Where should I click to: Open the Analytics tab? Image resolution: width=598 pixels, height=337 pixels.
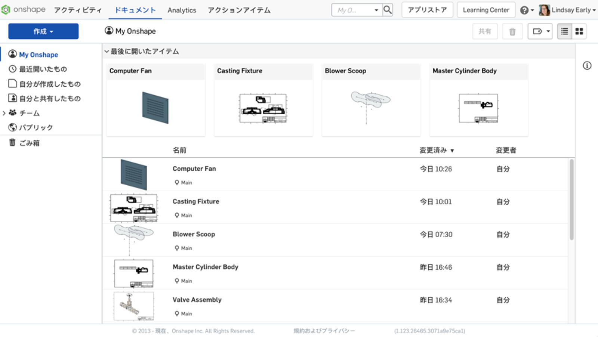point(182,10)
